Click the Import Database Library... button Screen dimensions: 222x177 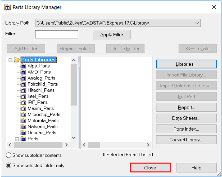[x=186, y=86]
